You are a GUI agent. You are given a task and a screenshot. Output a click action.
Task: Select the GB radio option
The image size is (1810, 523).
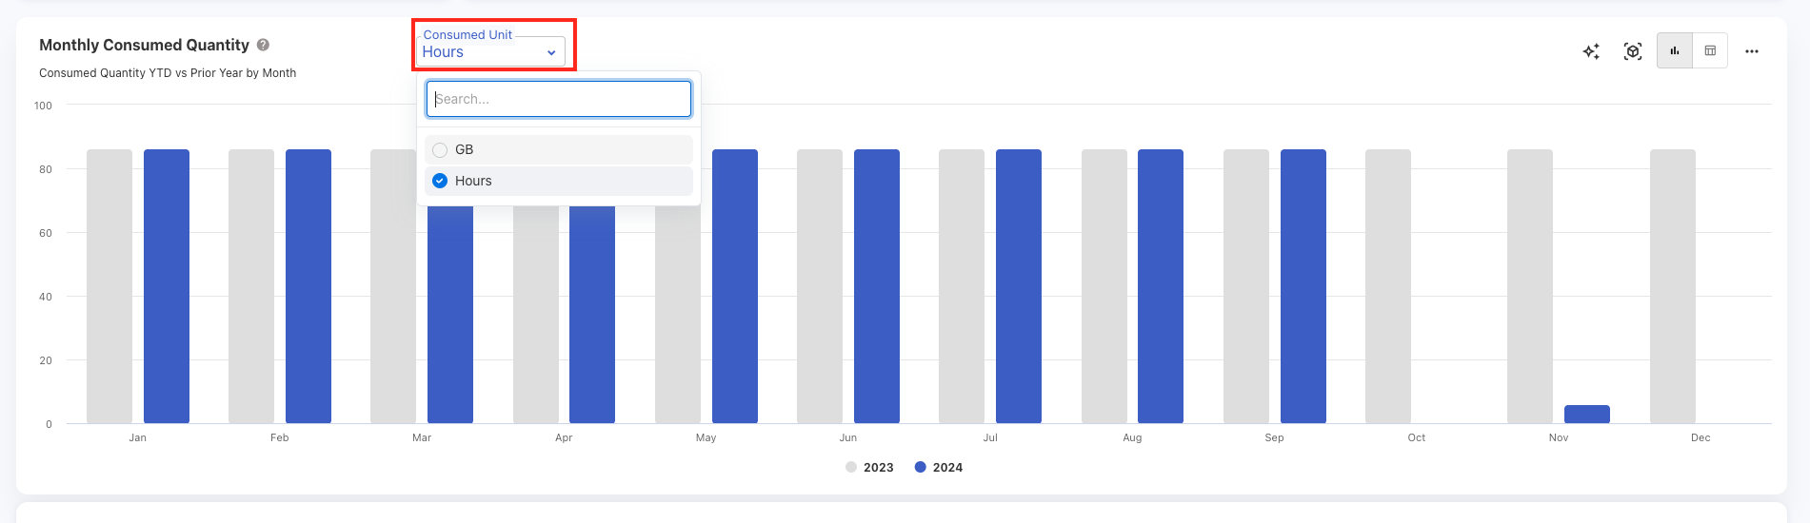[440, 149]
